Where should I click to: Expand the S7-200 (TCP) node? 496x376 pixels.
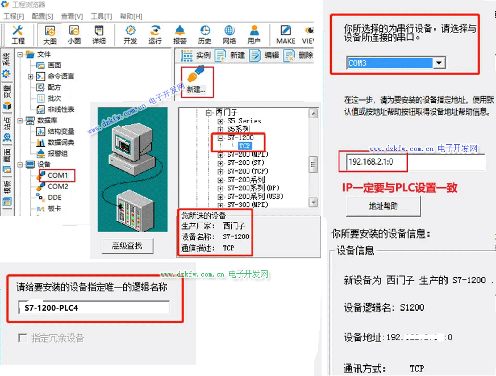coord(220,172)
